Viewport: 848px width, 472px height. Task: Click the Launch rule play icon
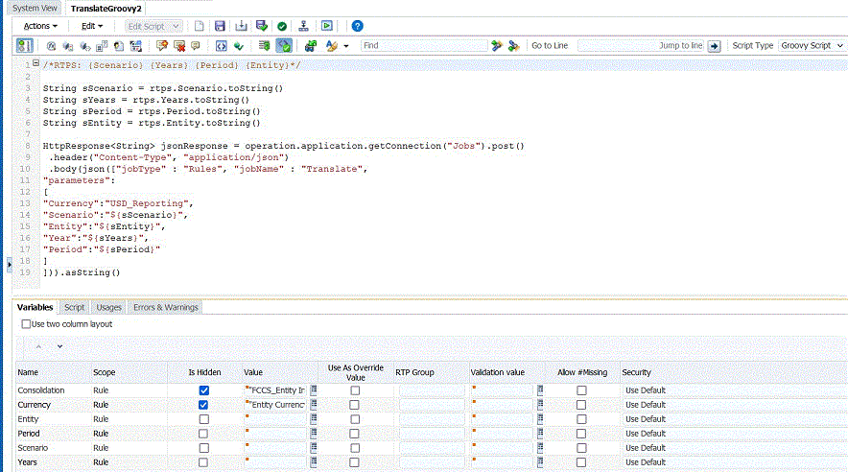[327, 26]
